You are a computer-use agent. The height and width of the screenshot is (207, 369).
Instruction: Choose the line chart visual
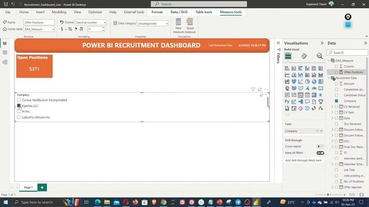point(287,75)
